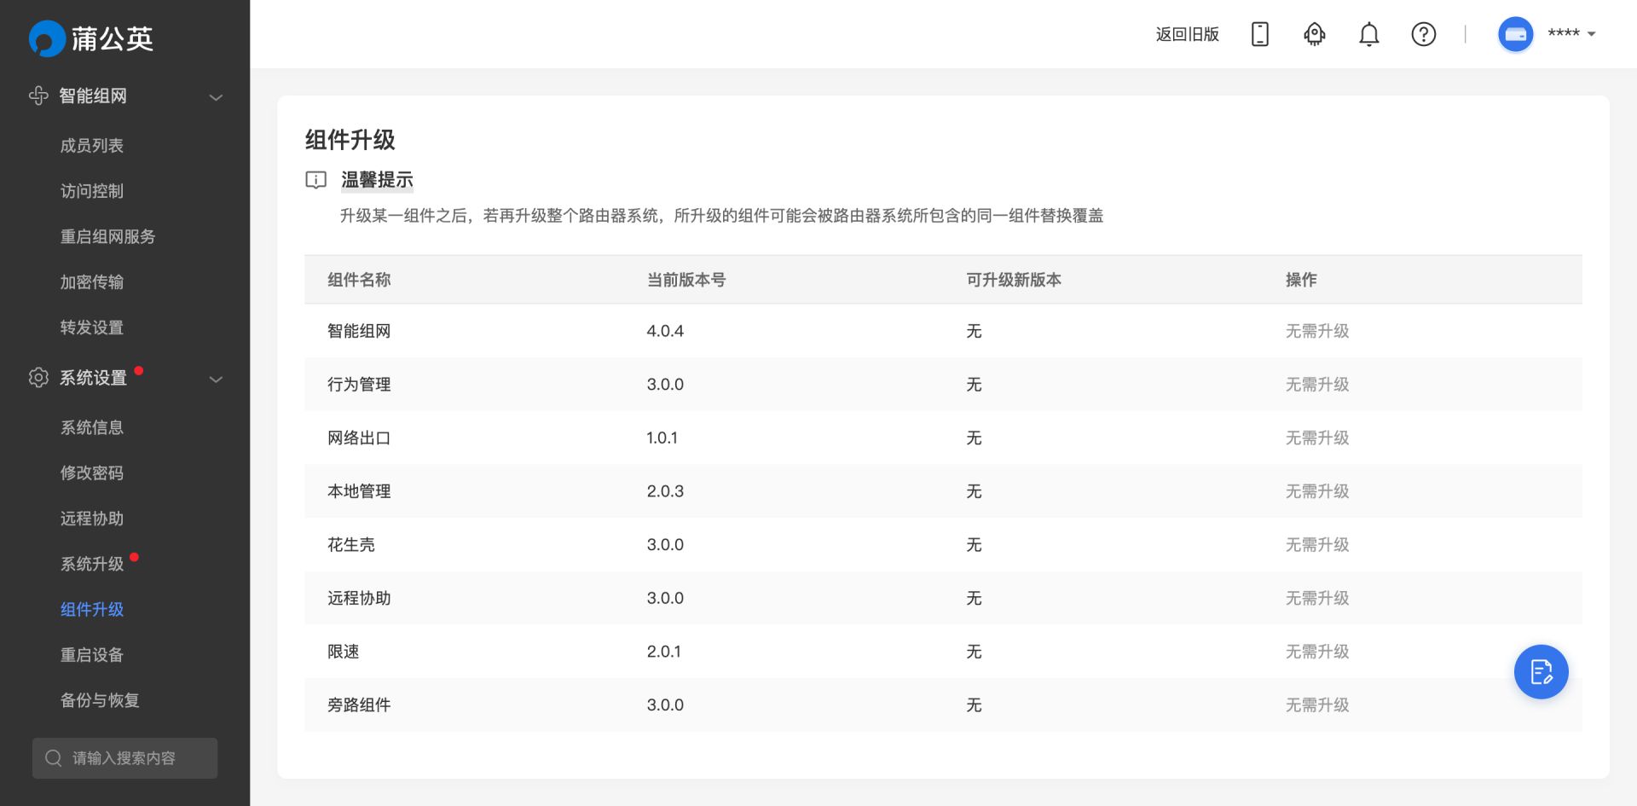
Task: Click the sidebar search input field
Action: [124, 758]
